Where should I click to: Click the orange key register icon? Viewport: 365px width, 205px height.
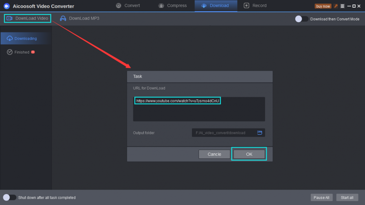tap(336, 6)
